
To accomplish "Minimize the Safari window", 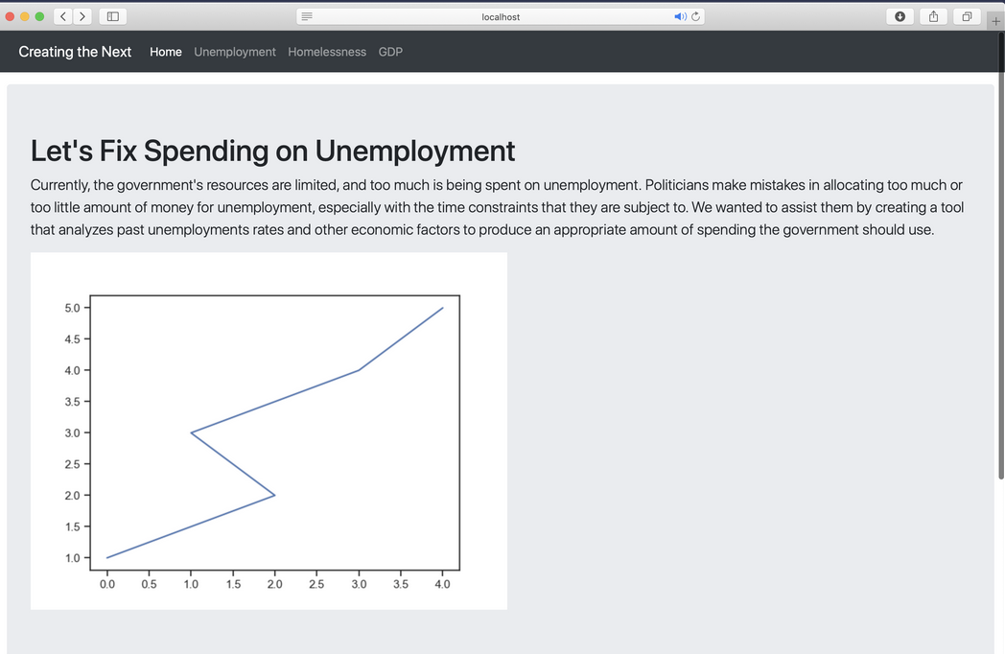I will [24, 16].
